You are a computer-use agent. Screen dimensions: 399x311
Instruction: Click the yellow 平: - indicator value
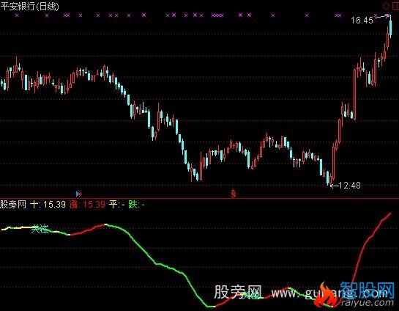[117, 205]
